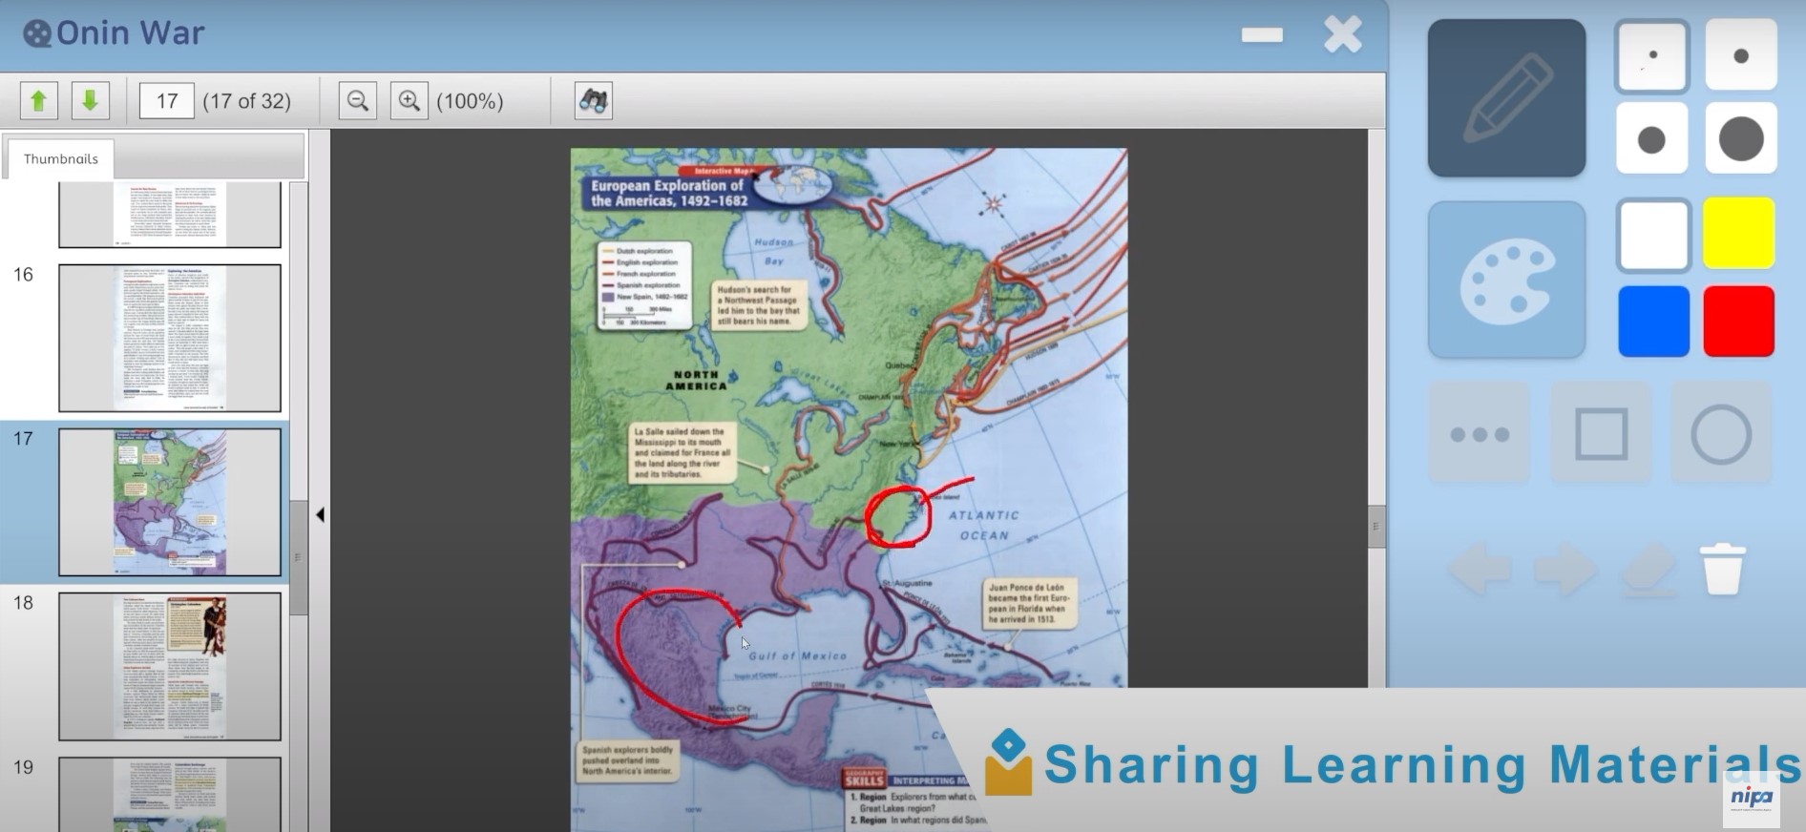Go to next page with green down arrow

click(91, 100)
